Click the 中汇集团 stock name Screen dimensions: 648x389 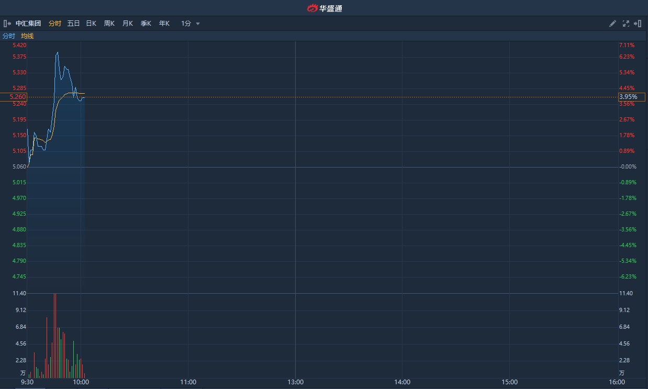(x=28, y=24)
